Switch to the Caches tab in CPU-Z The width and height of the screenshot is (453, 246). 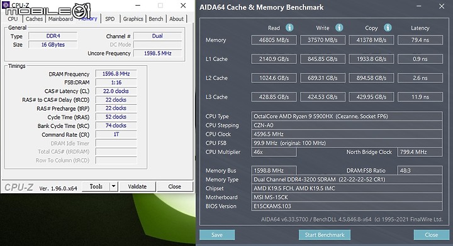pos(34,19)
